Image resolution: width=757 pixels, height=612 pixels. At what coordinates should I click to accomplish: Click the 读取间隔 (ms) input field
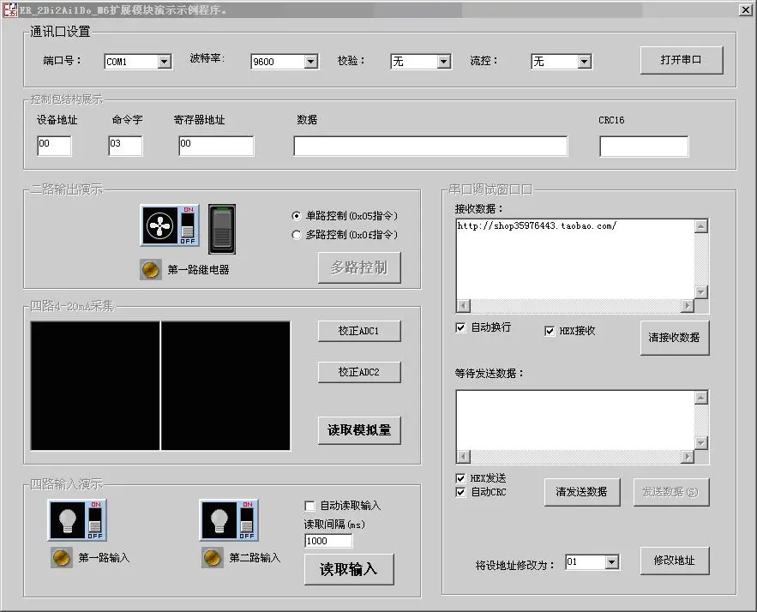pos(328,541)
